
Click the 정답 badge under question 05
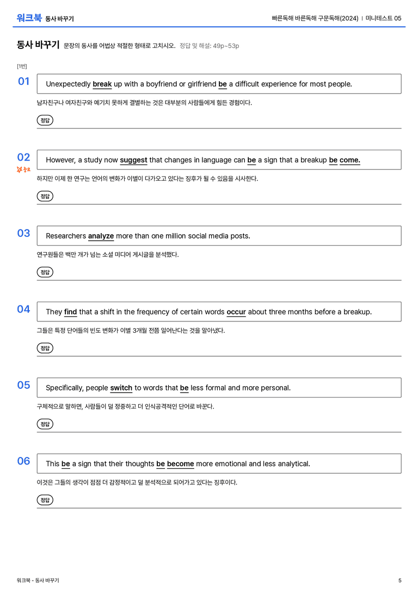pyautogui.click(x=45, y=424)
